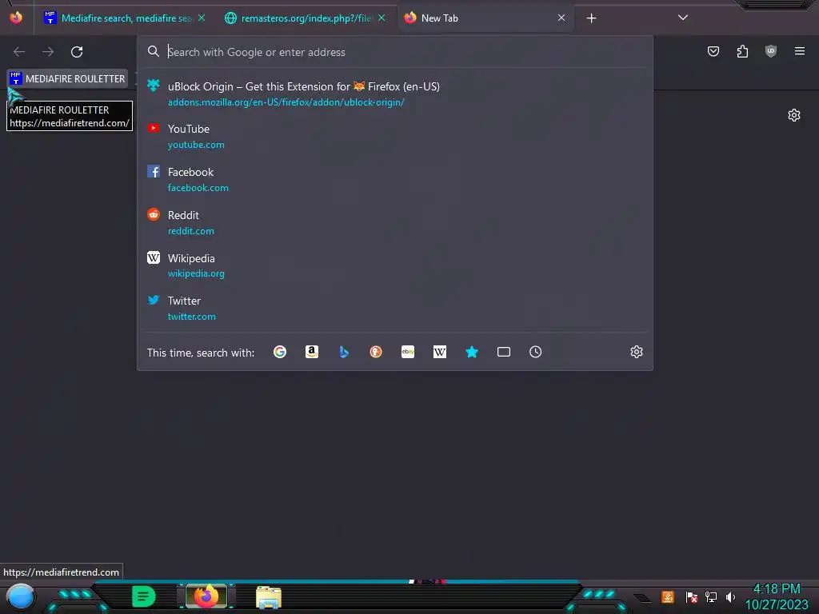Search this time with eBay

pos(408,352)
